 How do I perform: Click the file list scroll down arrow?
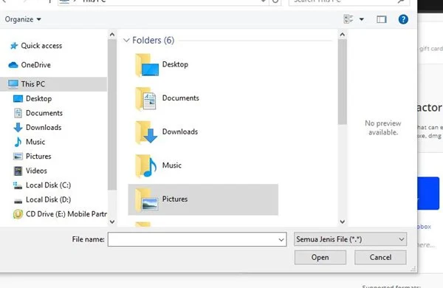pyautogui.click(x=343, y=222)
